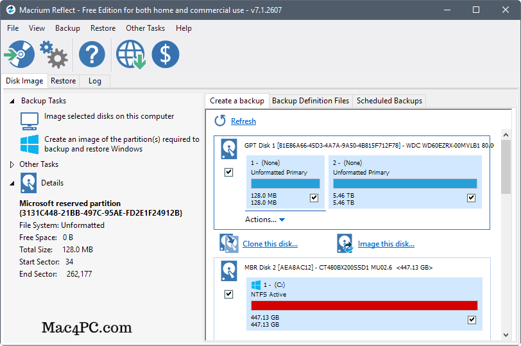Click the monitor icon for imaging selected disks
521x346 pixels.
(x=30, y=121)
